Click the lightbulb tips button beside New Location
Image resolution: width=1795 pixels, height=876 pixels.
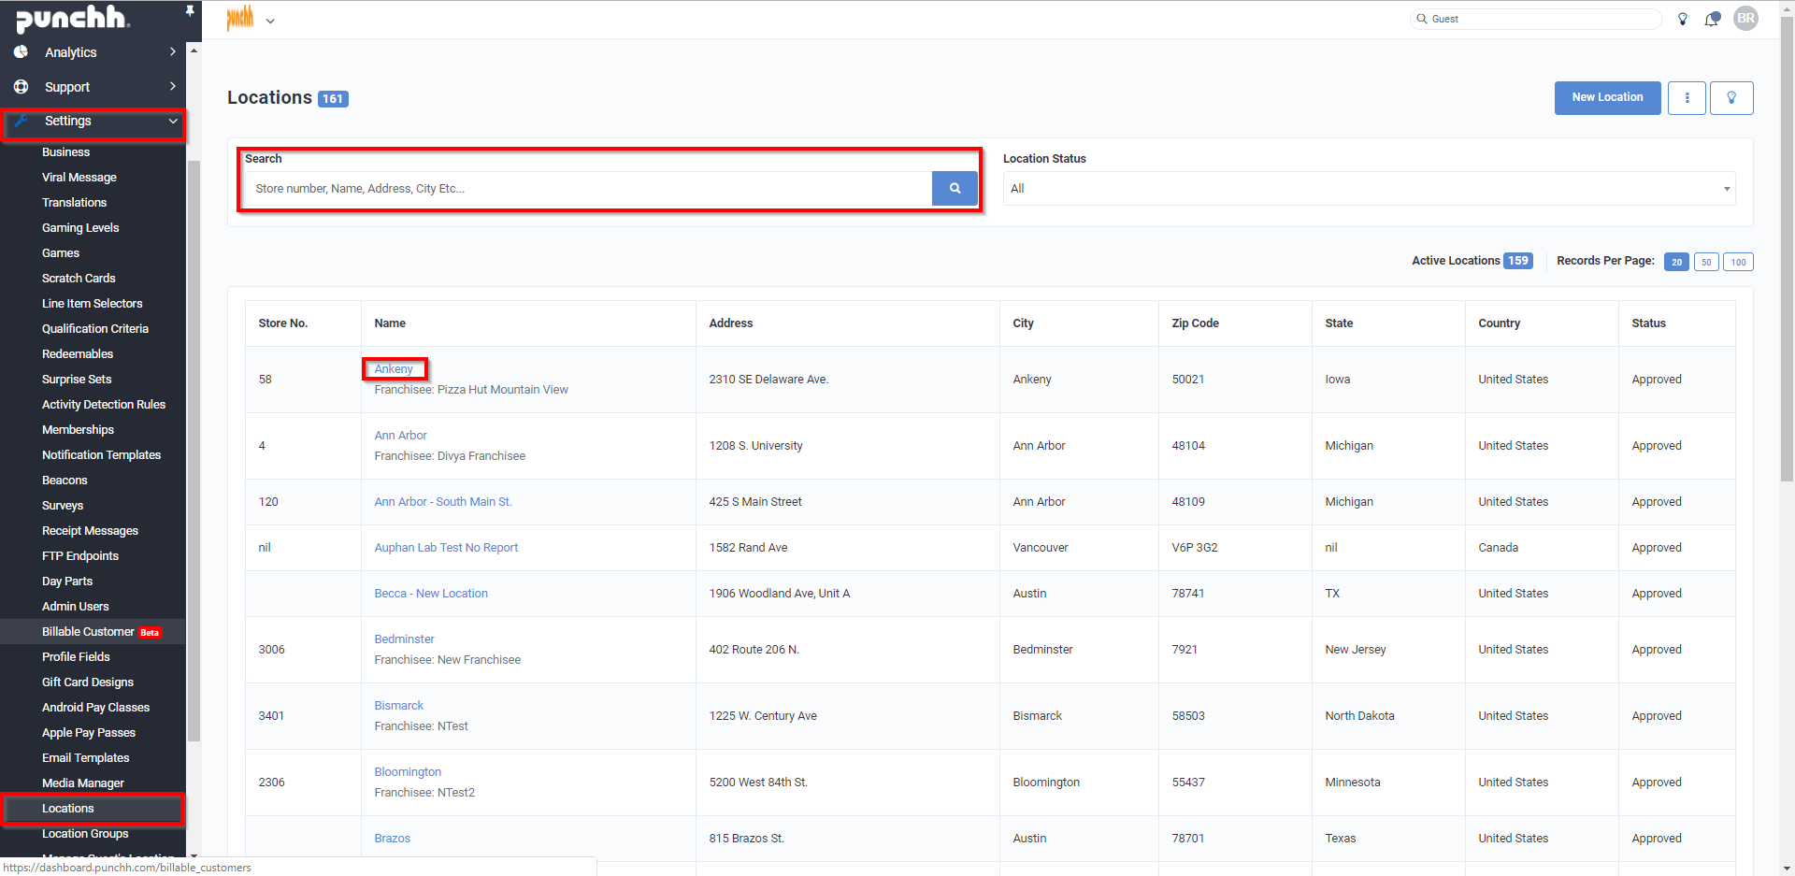1731,98
